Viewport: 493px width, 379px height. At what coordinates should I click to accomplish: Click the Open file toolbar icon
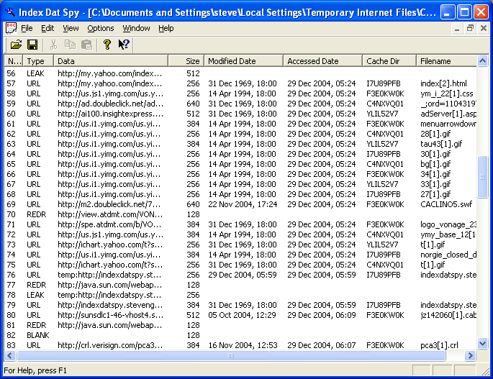tap(16, 45)
